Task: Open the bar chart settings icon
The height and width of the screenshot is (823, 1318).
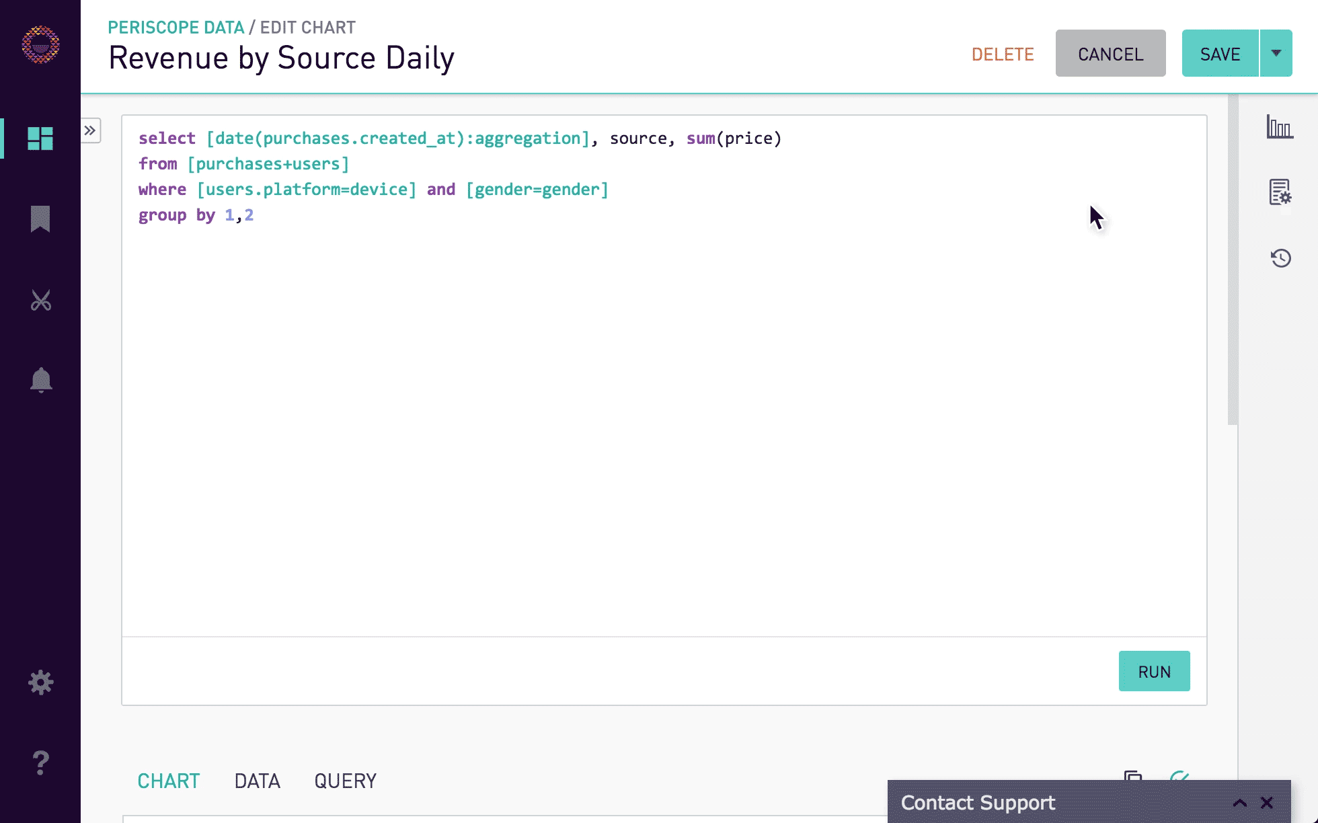Action: 1280,127
